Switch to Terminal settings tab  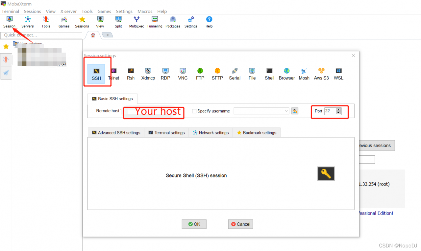point(166,133)
